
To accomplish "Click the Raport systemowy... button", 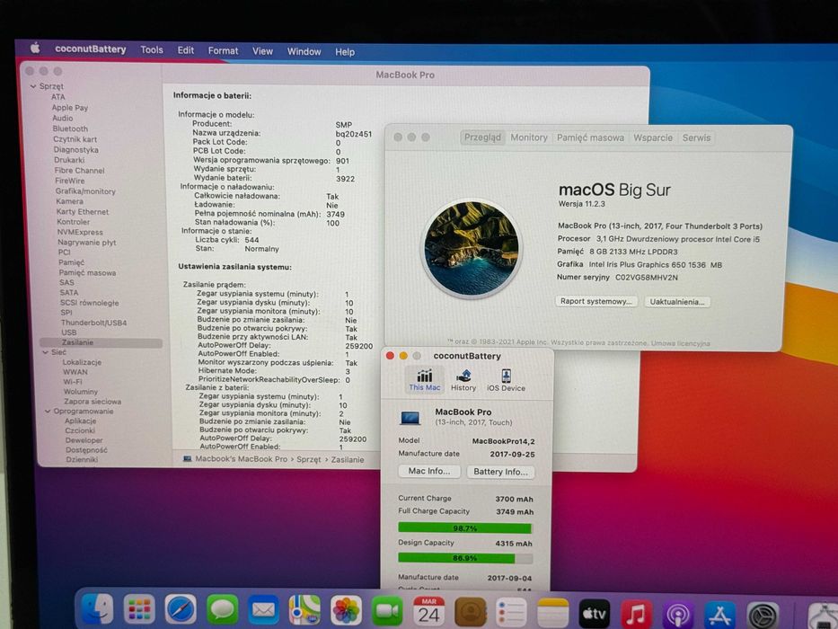I will [x=595, y=301].
